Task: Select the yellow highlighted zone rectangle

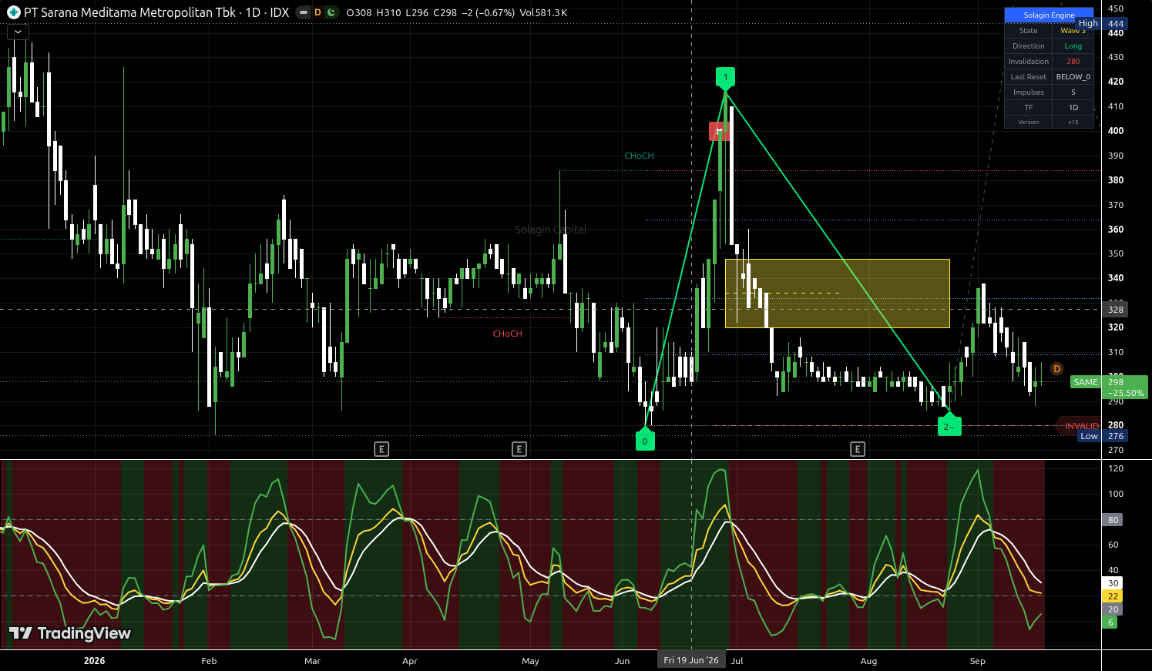Action: tap(838, 294)
